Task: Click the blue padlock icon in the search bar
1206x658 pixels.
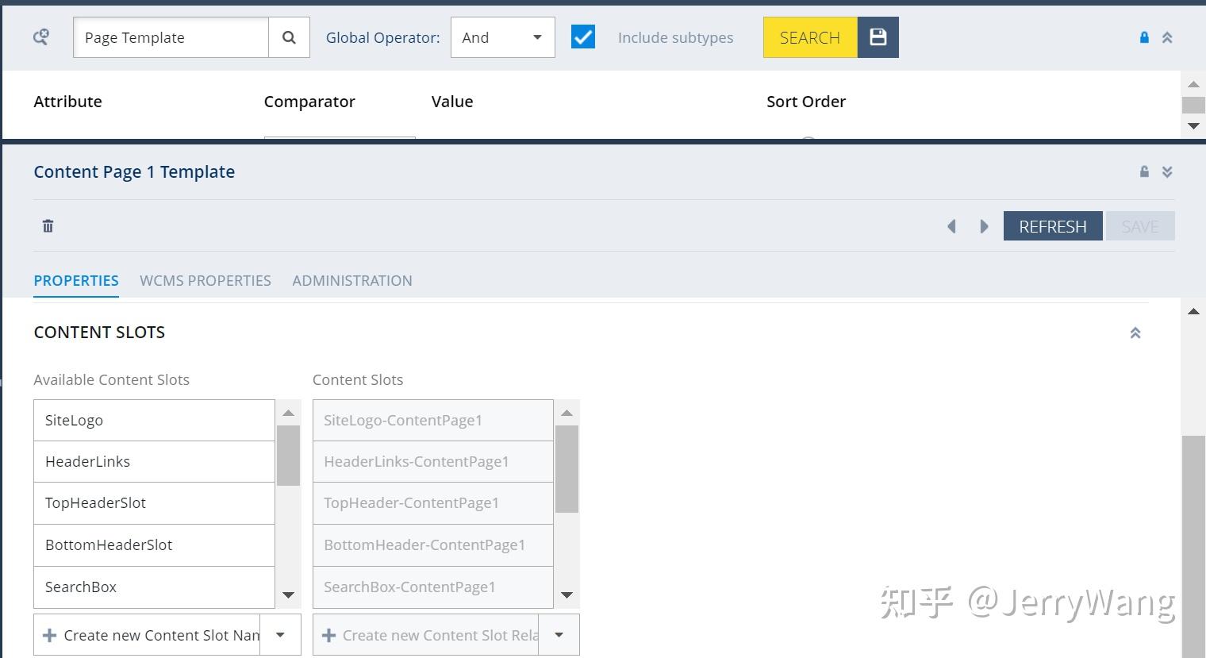Action: point(1143,37)
